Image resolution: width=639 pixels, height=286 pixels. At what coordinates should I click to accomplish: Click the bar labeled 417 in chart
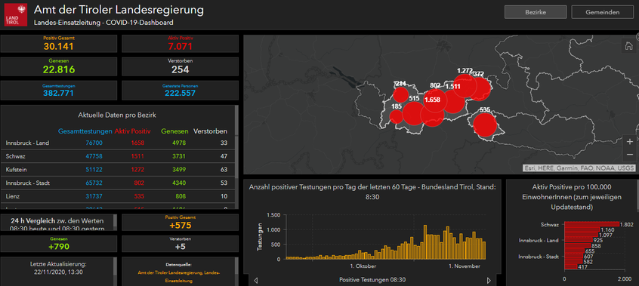(570, 267)
